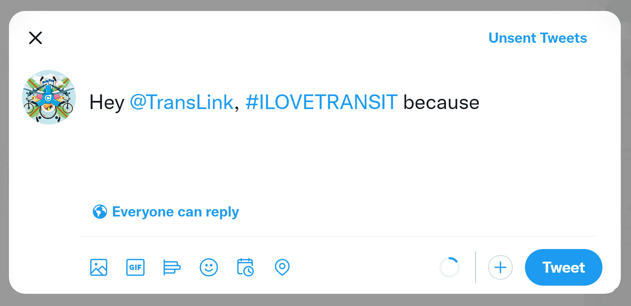Send the tweet with the Tweet button
631x306 pixels.
[x=563, y=267]
